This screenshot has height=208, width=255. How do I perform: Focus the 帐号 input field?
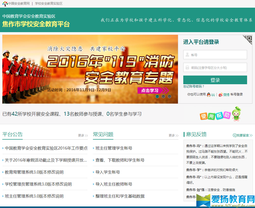pos(215,55)
